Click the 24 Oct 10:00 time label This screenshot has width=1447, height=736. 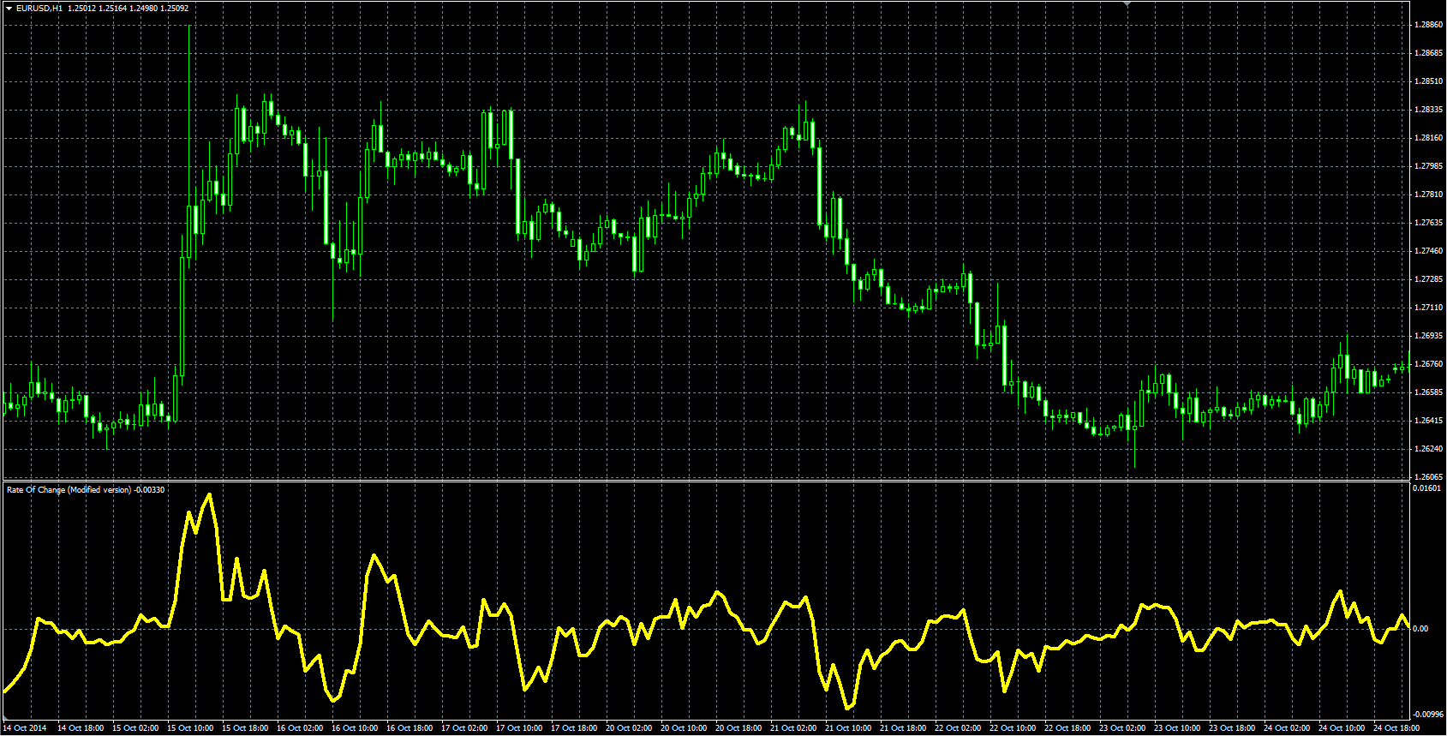(x=1342, y=728)
